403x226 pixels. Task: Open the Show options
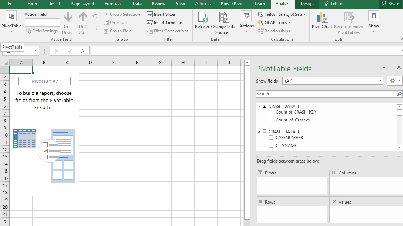click(x=374, y=22)
